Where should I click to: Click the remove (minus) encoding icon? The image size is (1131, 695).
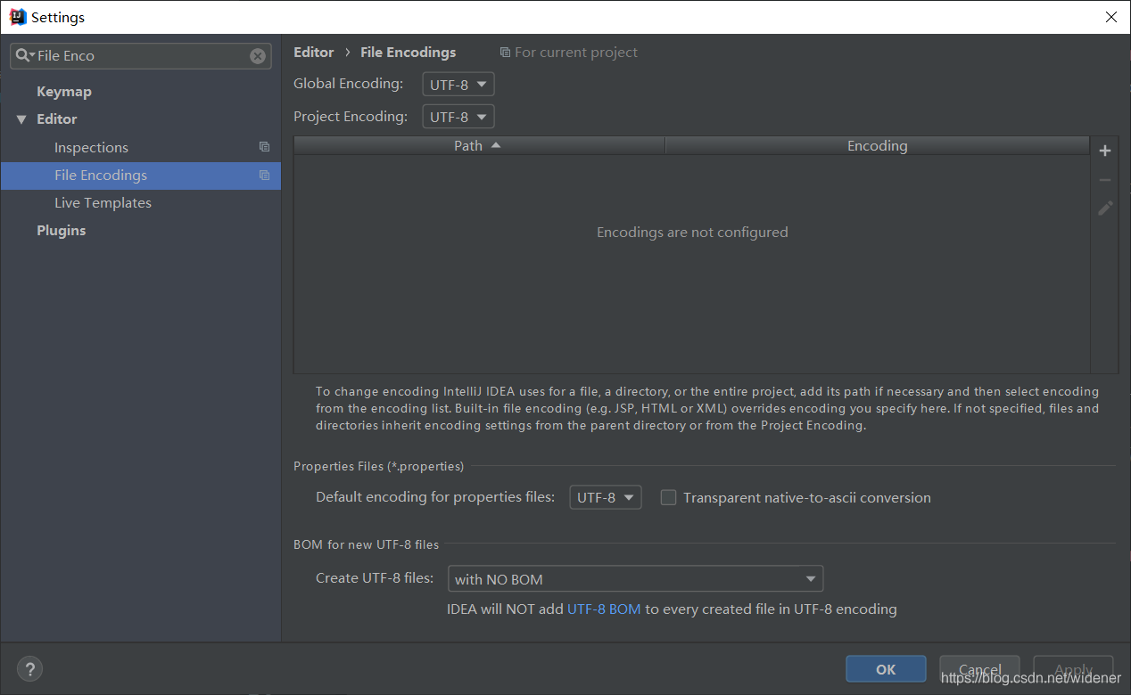[x=1105, y=180]
